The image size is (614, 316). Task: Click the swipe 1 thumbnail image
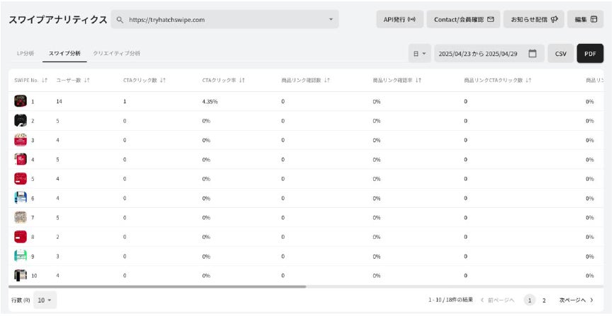click(21, 101)
